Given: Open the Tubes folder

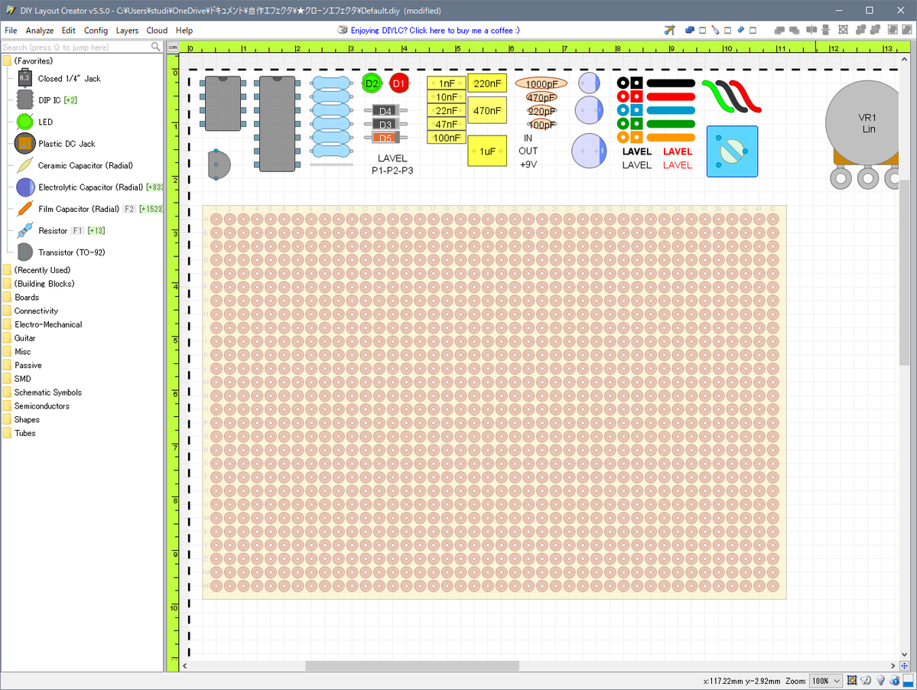Looking at the screenshot, I should pos(19,433).
